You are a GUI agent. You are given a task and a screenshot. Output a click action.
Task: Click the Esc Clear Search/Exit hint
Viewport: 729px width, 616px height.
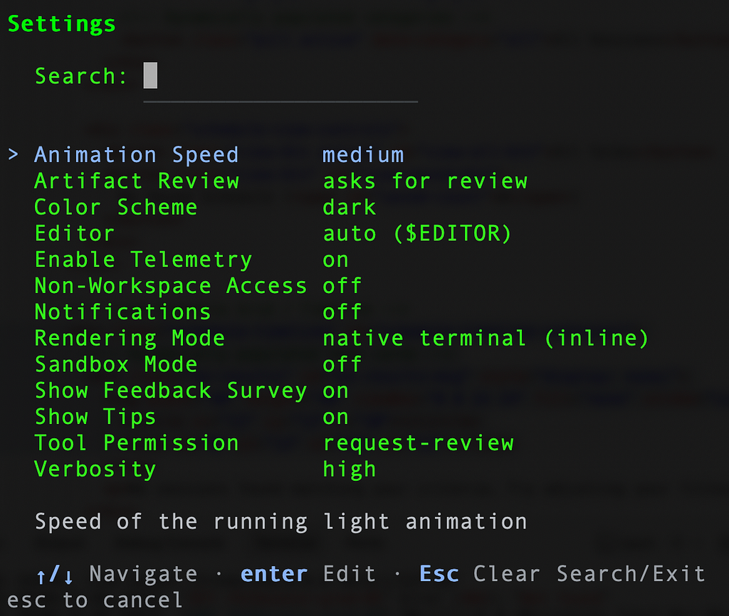(562, 574)
